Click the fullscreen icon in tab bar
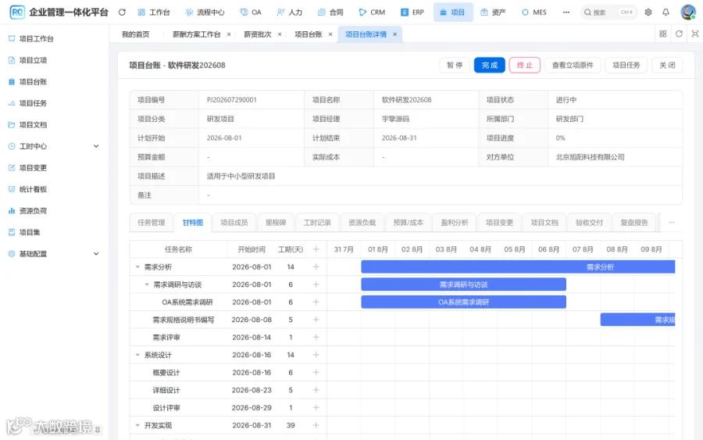 (695, 34)
